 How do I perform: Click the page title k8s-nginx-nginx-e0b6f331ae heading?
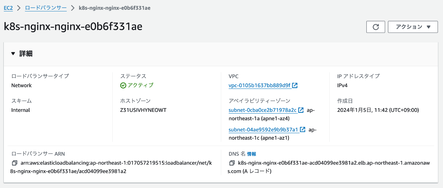73,27
